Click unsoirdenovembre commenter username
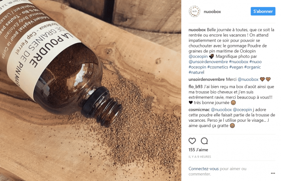281x181 pixels. (206, 79)
